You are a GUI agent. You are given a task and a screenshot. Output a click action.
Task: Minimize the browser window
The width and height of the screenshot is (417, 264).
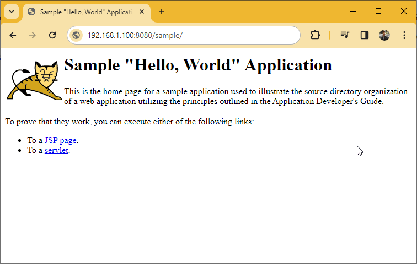tap(353, 11)
